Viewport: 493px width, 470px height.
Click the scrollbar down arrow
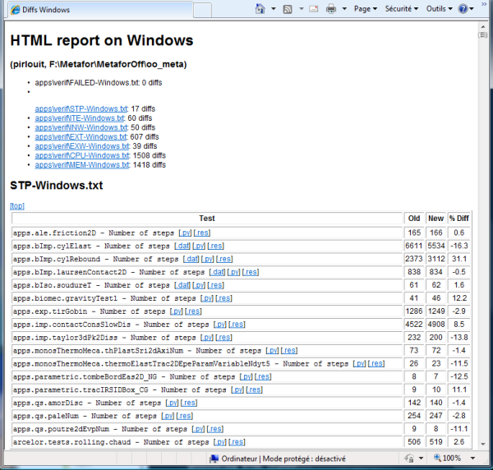tap(483, 445)
